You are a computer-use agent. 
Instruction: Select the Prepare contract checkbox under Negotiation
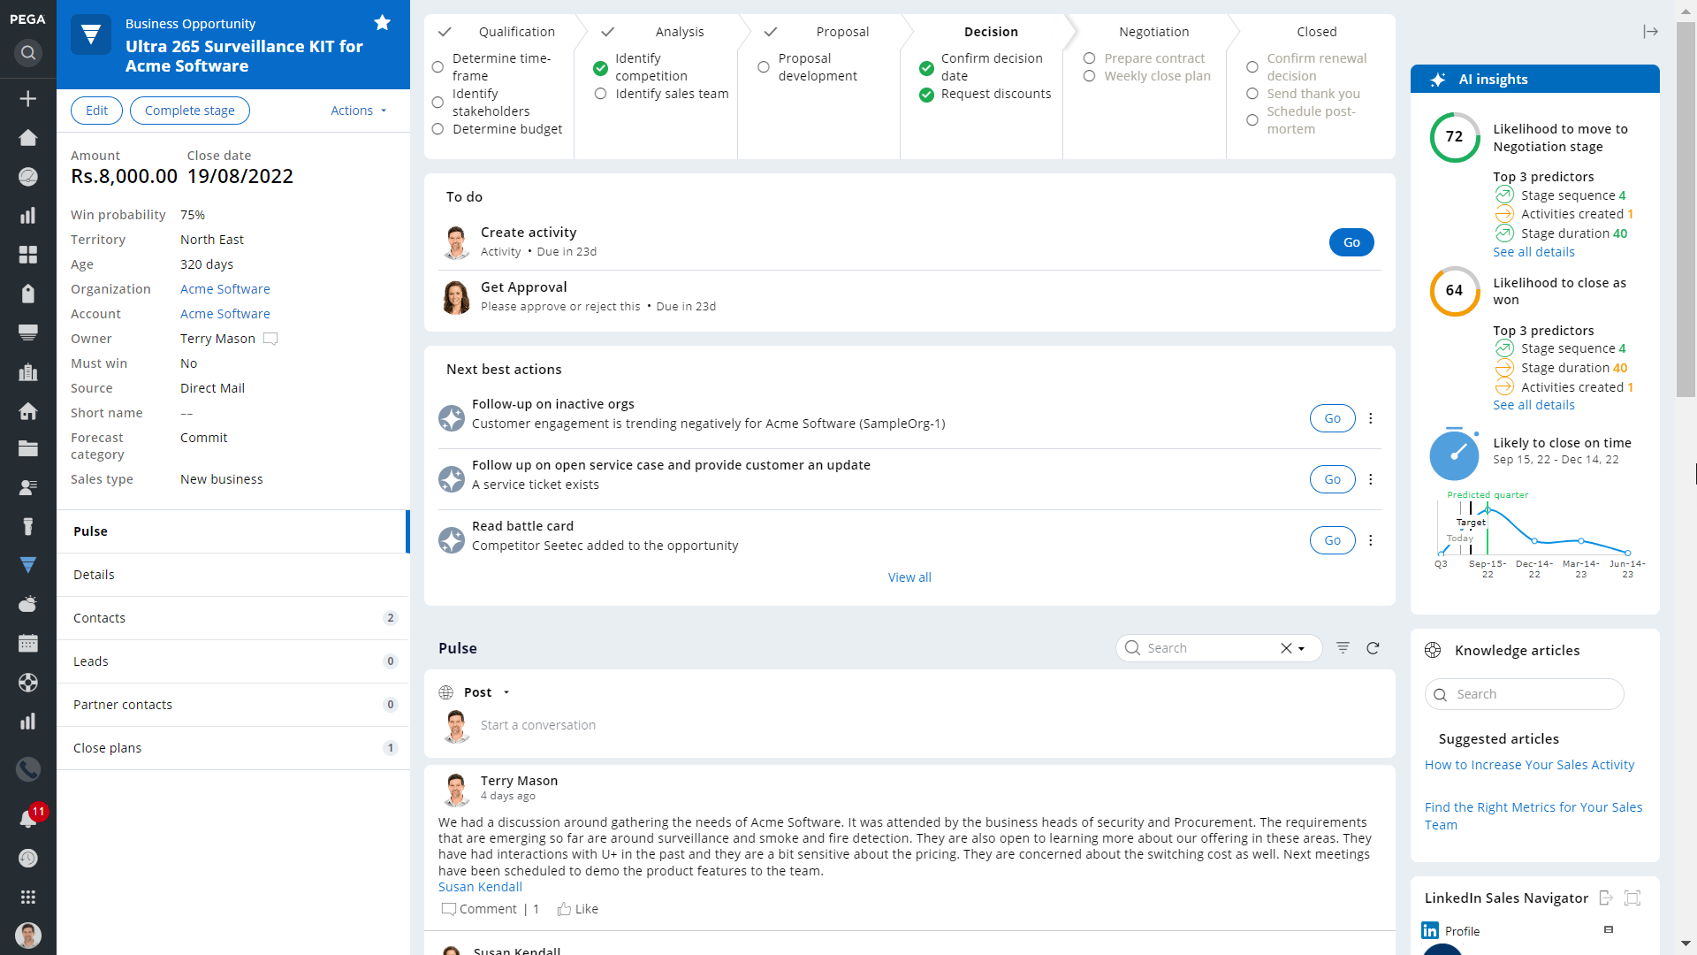click(x=1088, y=58)
